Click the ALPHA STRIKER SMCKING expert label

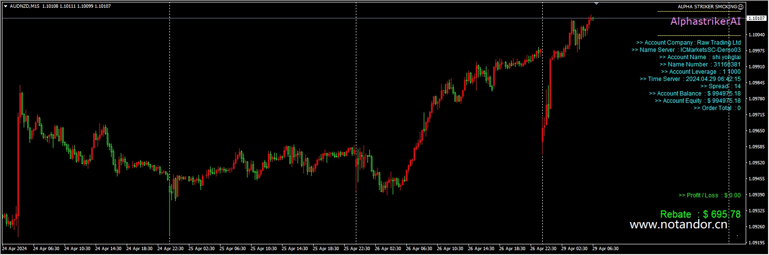[x=707, y=7]
